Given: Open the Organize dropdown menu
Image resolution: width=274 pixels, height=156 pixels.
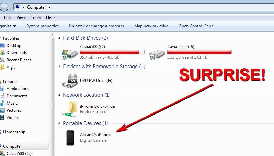Looking at the screenshot, I should coord(8,26).
